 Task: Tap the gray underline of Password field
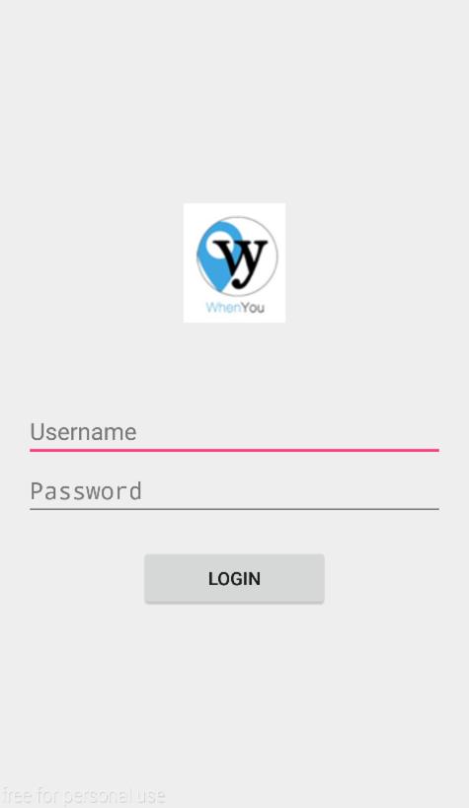pyautogui.click(x=234, y=509)
